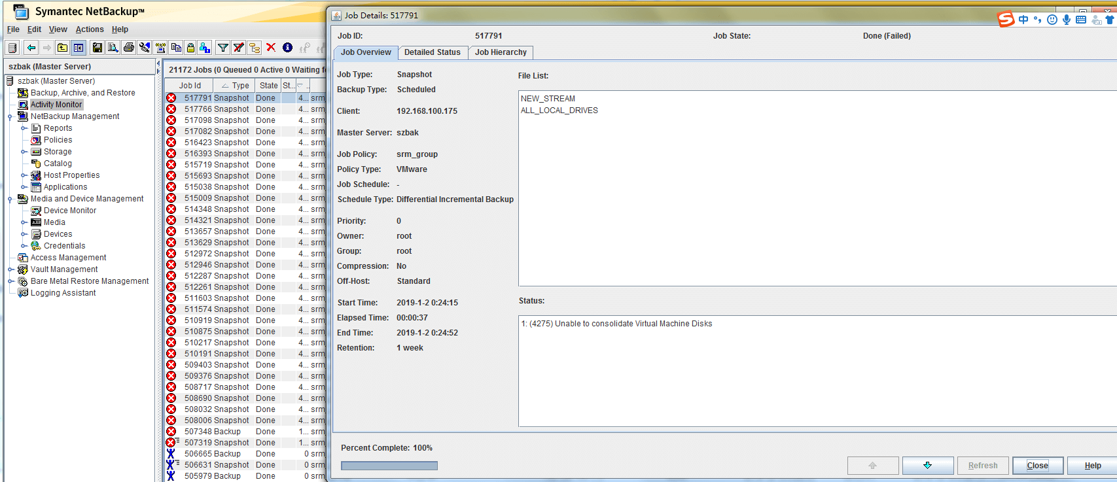Screen dimensions: 1117x482
Task: Switch to the Job Hierarchy tab
Action: [501, 52]
